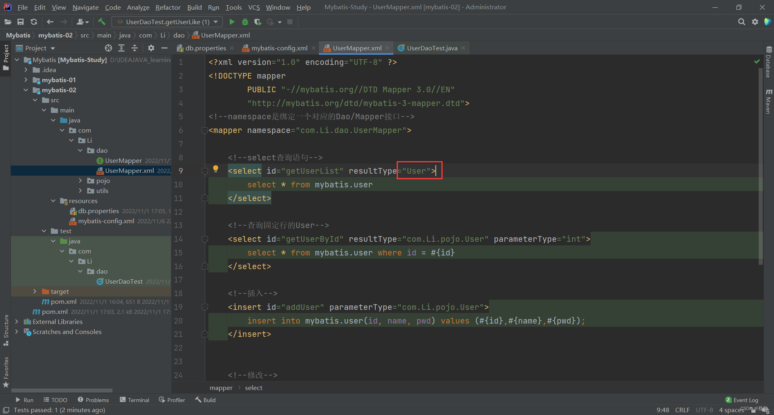
Task: Open Search Everywhere magnifier icon
Action: click(741, 22)
